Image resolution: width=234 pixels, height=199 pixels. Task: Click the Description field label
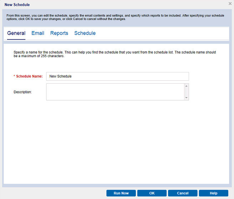(x=23, y=92)
